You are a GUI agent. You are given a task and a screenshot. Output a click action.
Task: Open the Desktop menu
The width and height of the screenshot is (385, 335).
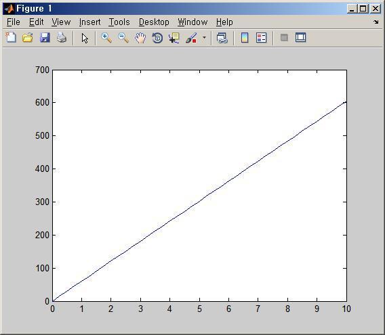(154, 22)
